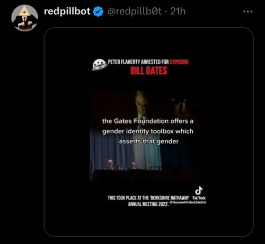
Task: Open the three-dot more options menu
Action: (x=248, y=12)
